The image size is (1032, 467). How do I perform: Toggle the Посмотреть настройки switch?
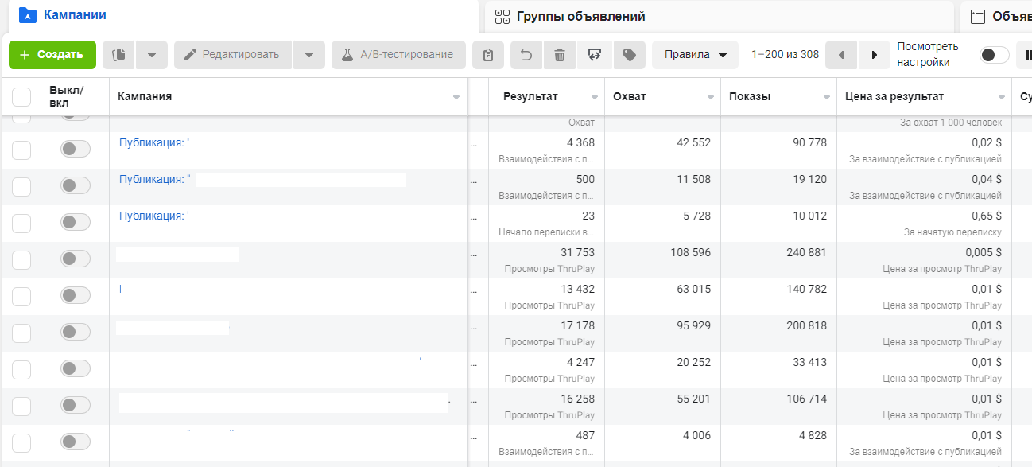[x=994, y=55]
